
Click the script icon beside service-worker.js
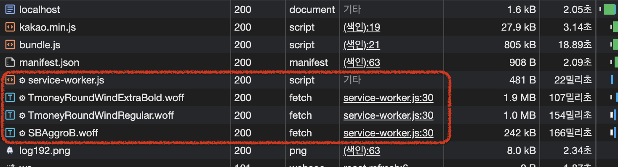10,80
